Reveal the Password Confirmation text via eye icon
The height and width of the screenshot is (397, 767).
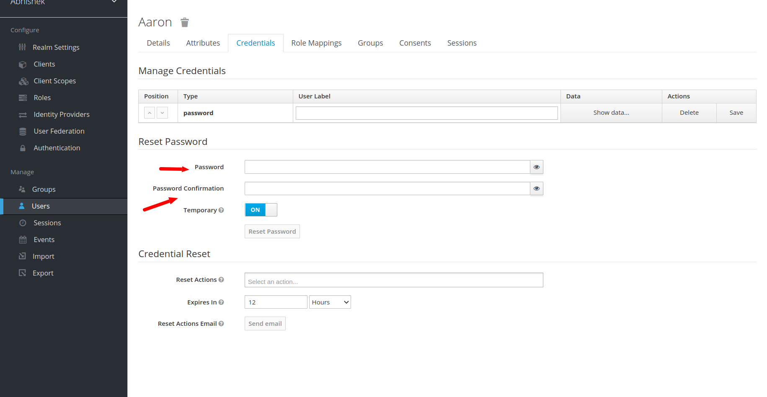(x=536, y=188)
